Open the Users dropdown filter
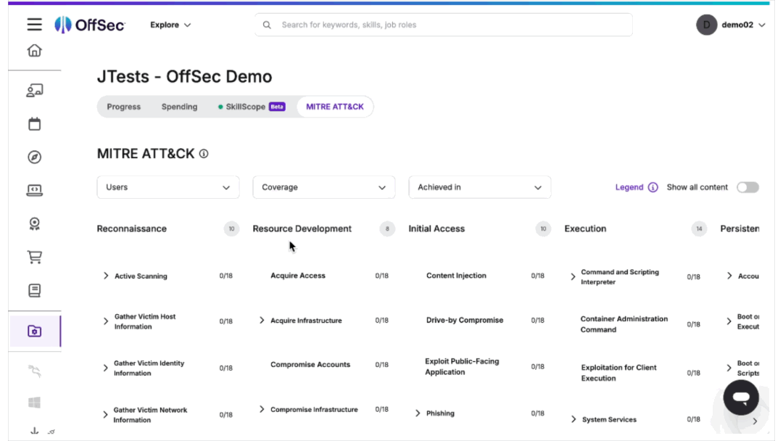The image size is (783, 441). (x=167, y=187)
